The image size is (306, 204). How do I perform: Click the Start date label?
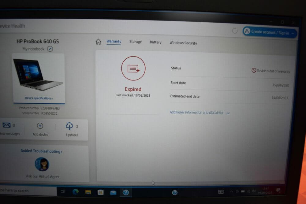[178, 83]
